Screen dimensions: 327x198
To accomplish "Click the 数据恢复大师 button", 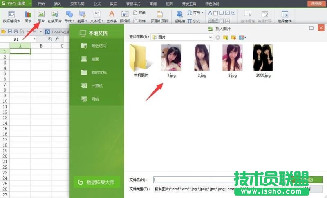I will pyautogui.click(x=97, y=182).
